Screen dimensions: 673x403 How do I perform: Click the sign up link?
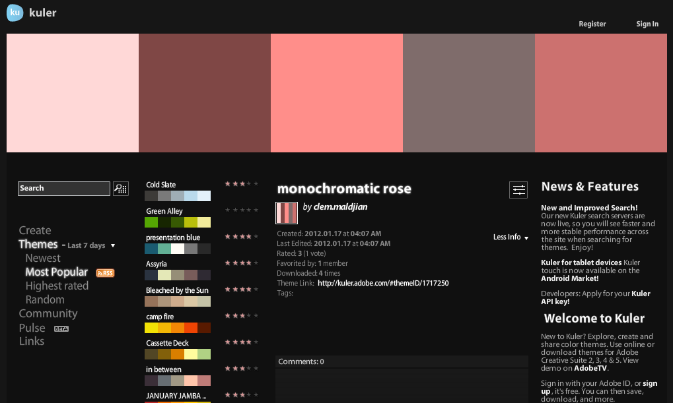[x=599, y=387]
